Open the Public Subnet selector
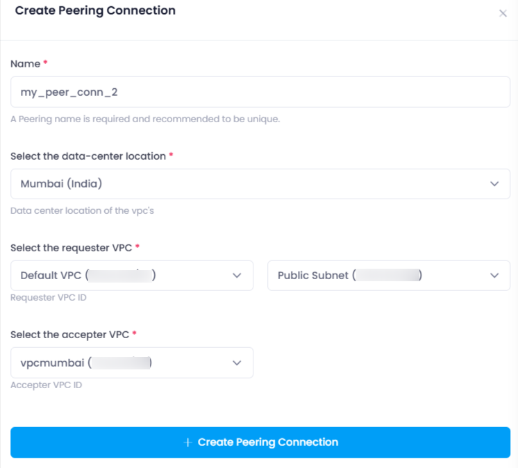Screen dimensions: 518x468 pyautogui.click(x=389, y=276)
